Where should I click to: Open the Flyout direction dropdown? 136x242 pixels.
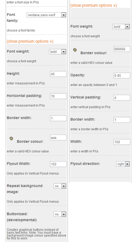click(x=123, y=164)
